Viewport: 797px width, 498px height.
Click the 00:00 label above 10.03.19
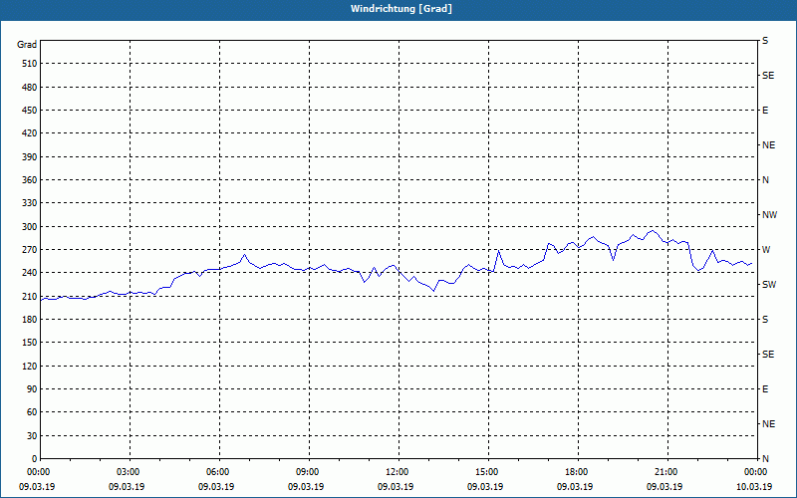pos(756,472)
